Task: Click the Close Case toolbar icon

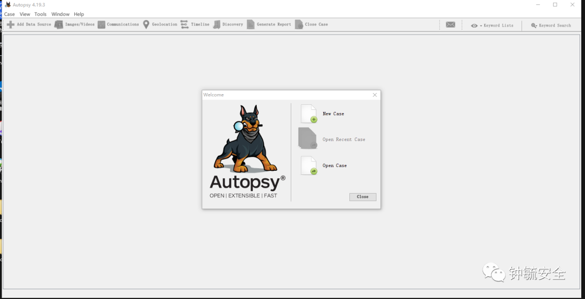Action: 299,24
